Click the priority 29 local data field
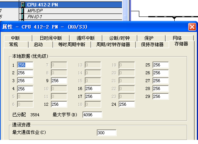This screenshot has height=144, width=198. coord(160,96)
